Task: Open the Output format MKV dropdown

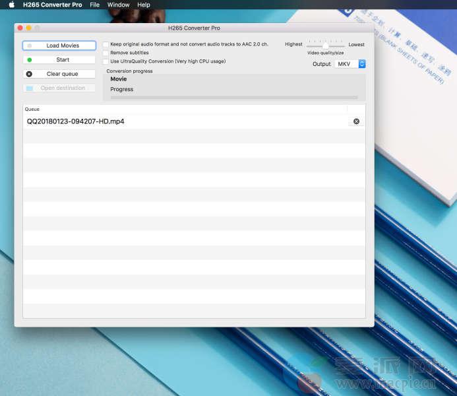Action: (x=349, y=64)
